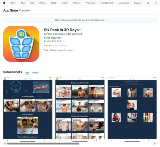This screenshot has height=147, width=160.
Task: Click the flexing bicep exercise tile
Action: [116, 93]
